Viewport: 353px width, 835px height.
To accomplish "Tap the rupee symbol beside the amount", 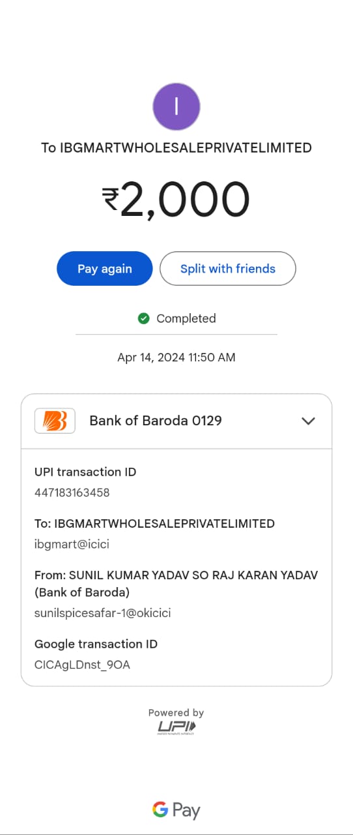I will 110,200.
